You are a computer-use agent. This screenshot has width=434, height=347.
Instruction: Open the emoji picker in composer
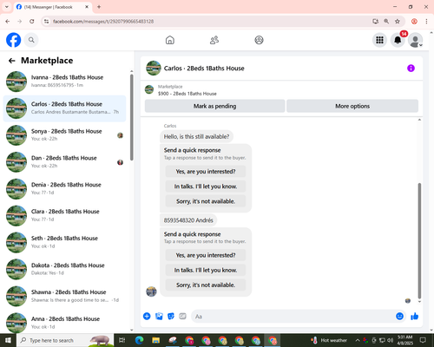pyautogui.click(x=399, y=317)
